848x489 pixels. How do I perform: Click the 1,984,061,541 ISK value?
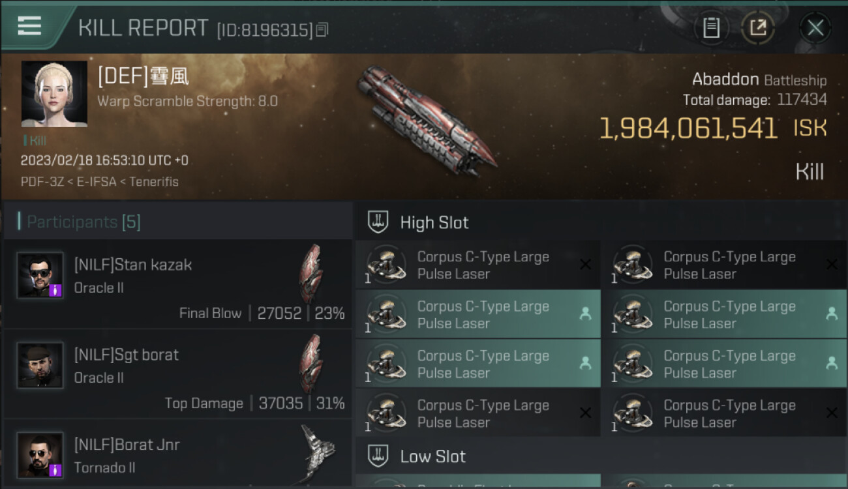click(688, 128)
